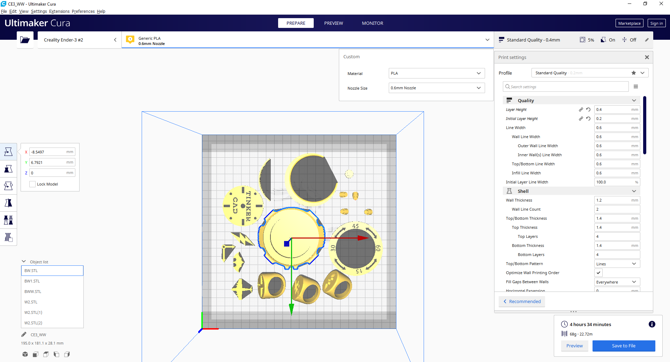Click Initial Layer Height link icon
Image resolution: width=670 pixels, height=362 pixels.
pyautogui.click(x=581, y=119)
